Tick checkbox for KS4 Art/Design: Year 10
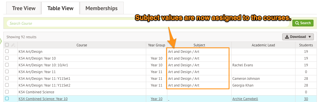Screen dimensions: 318x102 pyautogui.click(x=7, y=58)
